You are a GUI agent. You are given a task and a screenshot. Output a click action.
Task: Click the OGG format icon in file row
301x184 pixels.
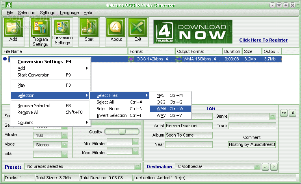click(x=131, y=59)
